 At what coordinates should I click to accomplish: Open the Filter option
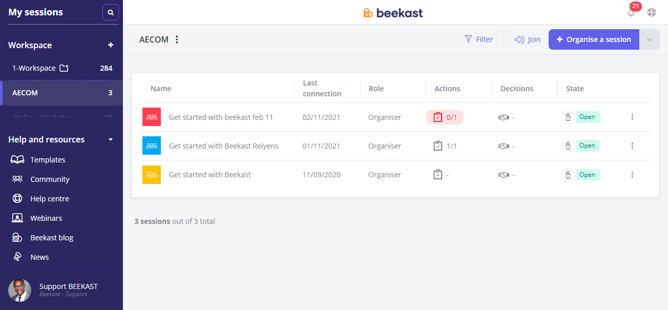pyautogui.click(x=478, y=39)
